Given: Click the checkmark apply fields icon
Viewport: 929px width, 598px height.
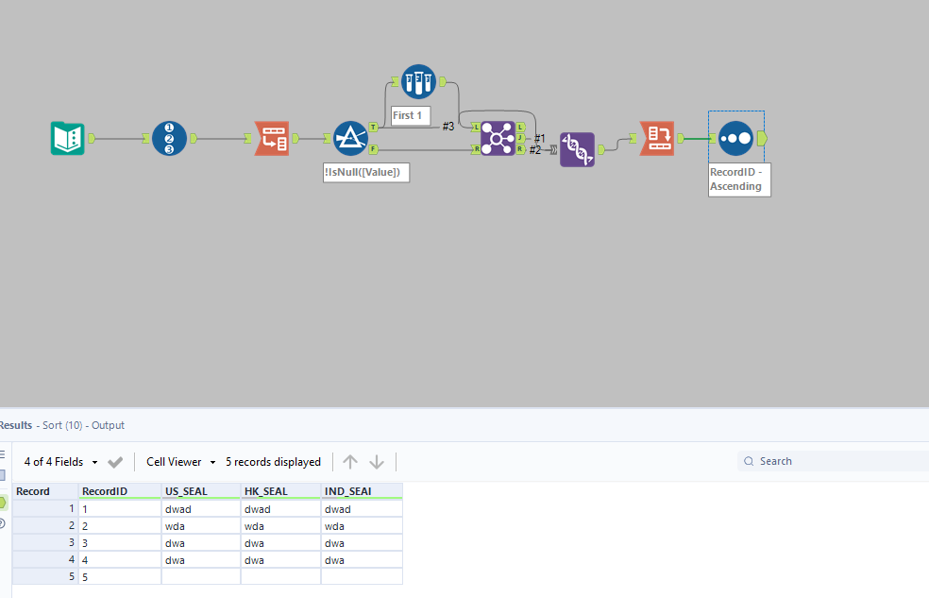Looking at the screenshot, I should click(x=115, y=462).
